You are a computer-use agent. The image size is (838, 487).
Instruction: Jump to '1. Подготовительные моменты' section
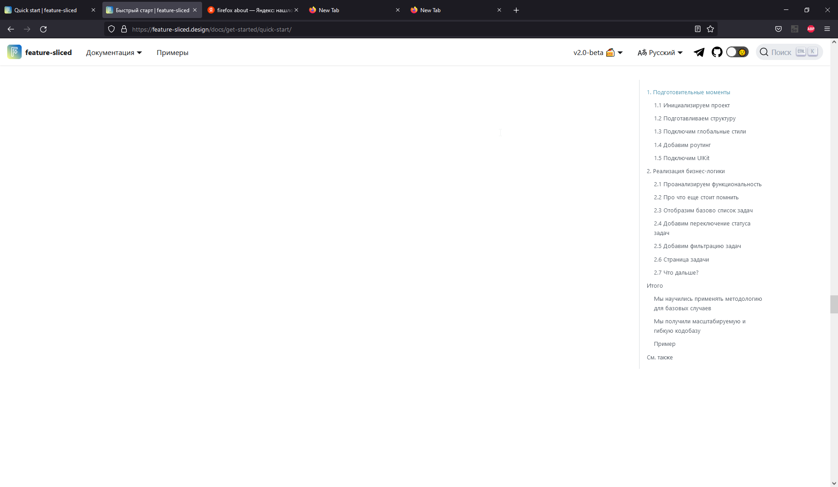tap(688, 92)
